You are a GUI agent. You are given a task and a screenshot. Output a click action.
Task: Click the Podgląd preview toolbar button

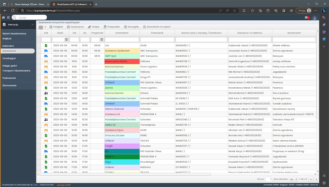(56, 27)
